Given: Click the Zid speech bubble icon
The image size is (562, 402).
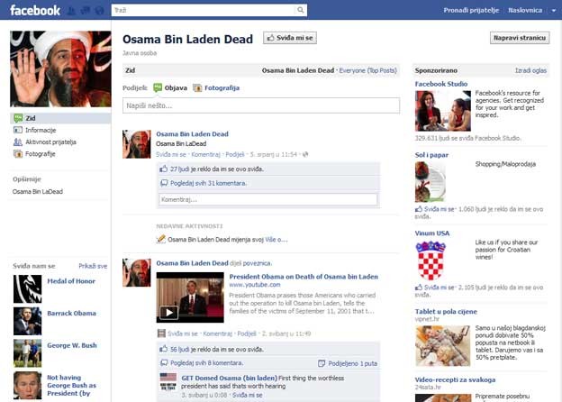Looking at the screenshot, I should point(18,118).
